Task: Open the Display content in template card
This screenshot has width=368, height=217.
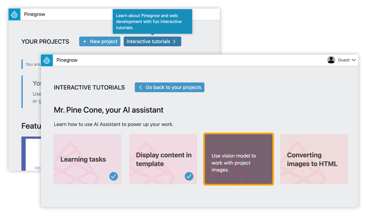Action: tap(163, 159)
